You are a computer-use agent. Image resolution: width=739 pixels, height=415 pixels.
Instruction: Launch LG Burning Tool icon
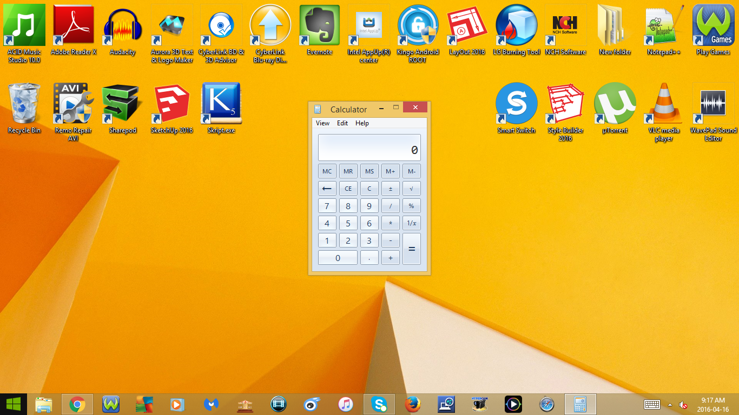(x=517, y=30)
